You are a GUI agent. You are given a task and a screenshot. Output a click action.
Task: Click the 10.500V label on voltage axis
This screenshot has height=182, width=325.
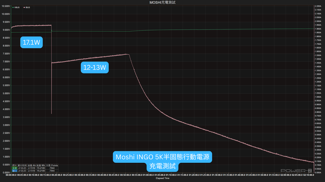point(6,6)
